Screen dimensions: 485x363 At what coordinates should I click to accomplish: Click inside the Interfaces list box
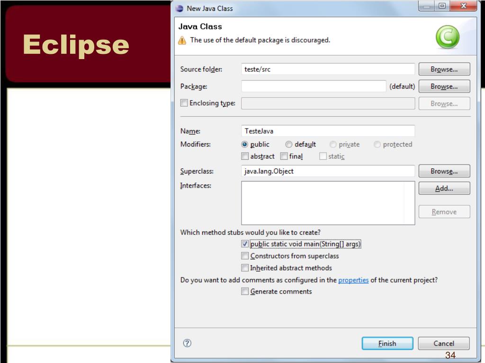(328, 203)
